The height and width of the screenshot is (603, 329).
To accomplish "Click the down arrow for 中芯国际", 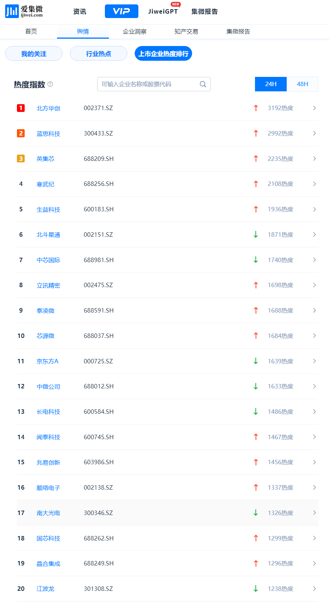I will click(x=256, y=260).
